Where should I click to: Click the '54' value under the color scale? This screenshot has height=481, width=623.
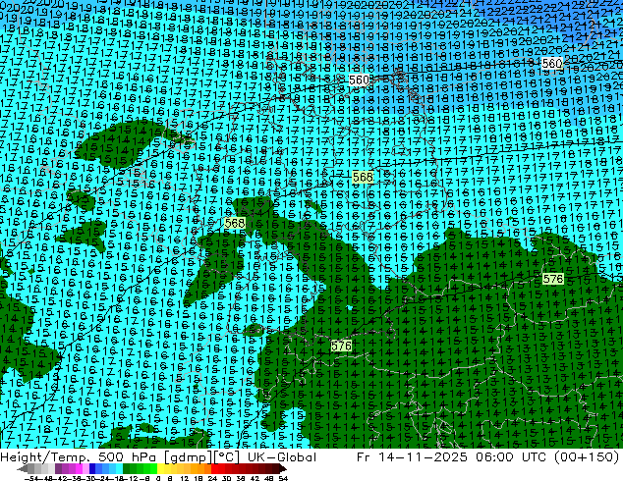click(283, 479)
